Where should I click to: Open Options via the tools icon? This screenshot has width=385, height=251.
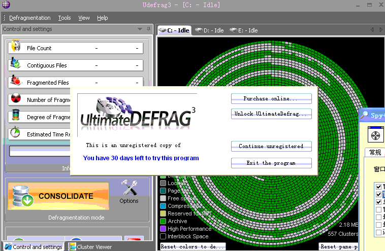click(x=129, y=188)
